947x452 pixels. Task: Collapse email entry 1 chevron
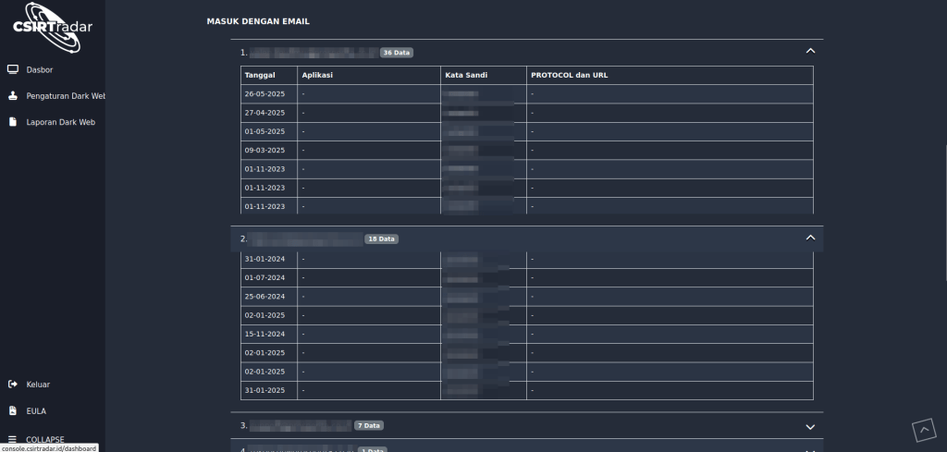[810, 51]
